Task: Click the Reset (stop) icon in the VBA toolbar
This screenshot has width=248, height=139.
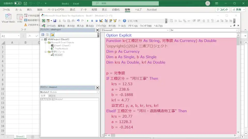Action: point(96,21)
